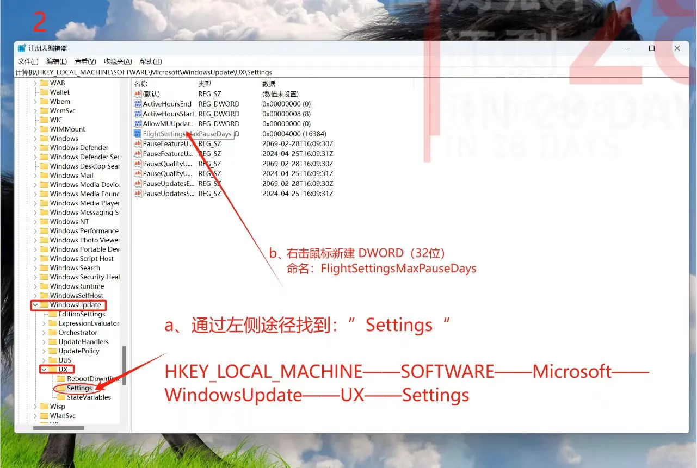Viewport: 697px width, 468px height.
Task: Select the Settings key under UX
Action: pyautogui.click(x=79, y=388)
